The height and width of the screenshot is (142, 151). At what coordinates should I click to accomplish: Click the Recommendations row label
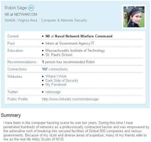click(22, 62)
